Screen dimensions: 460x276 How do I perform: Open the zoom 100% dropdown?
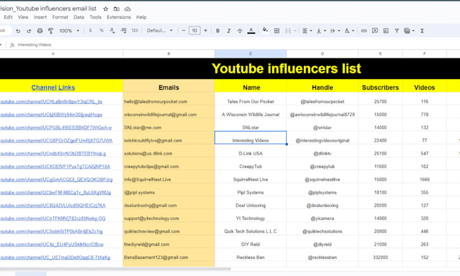coord(69,31)
